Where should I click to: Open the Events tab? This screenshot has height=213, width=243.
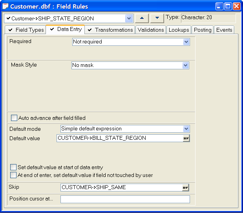pyautogui.click(x=224, y=30)
